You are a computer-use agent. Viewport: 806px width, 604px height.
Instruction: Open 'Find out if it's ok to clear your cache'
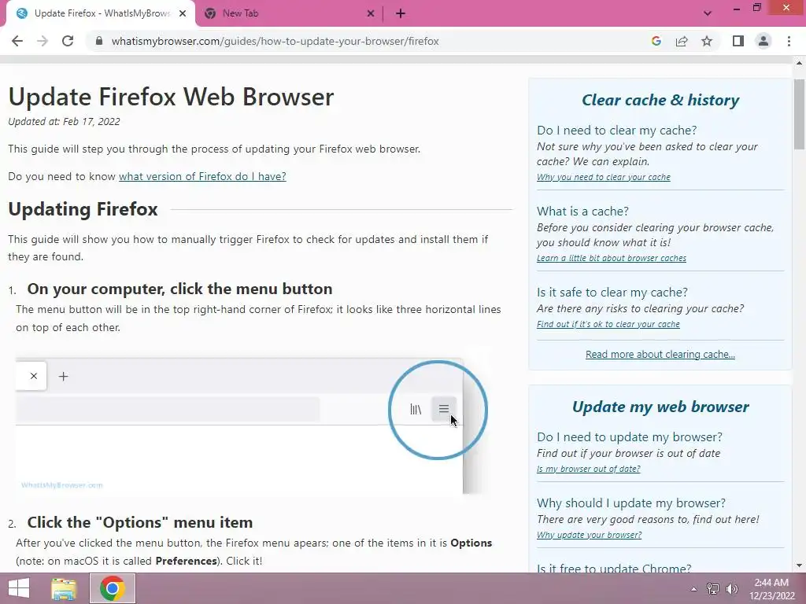pos(608,325)
